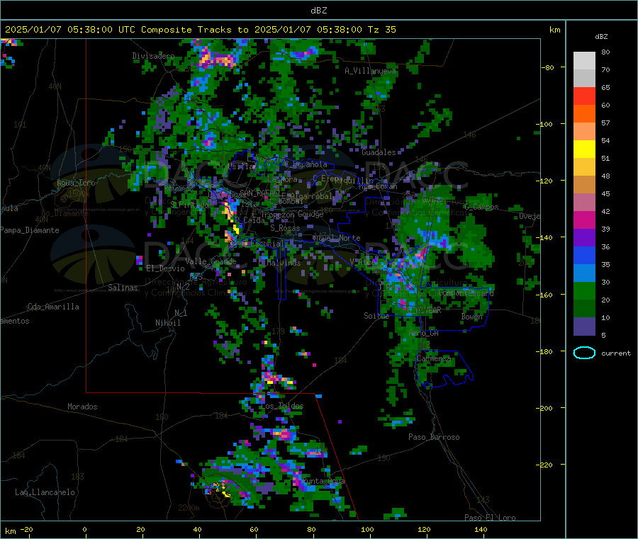Pick the light blue 30-35 dBZ swatch
638x539 pixels.
pyautogui.click(x=584, y=273)
